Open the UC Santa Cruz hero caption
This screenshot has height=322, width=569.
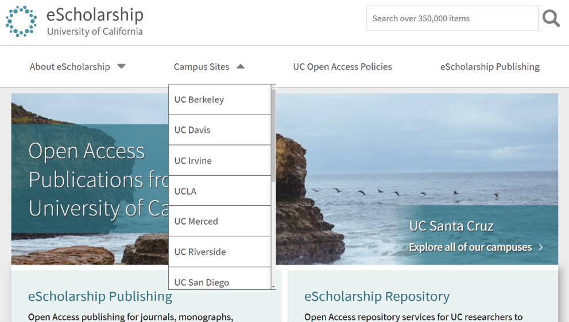point(451,226)
